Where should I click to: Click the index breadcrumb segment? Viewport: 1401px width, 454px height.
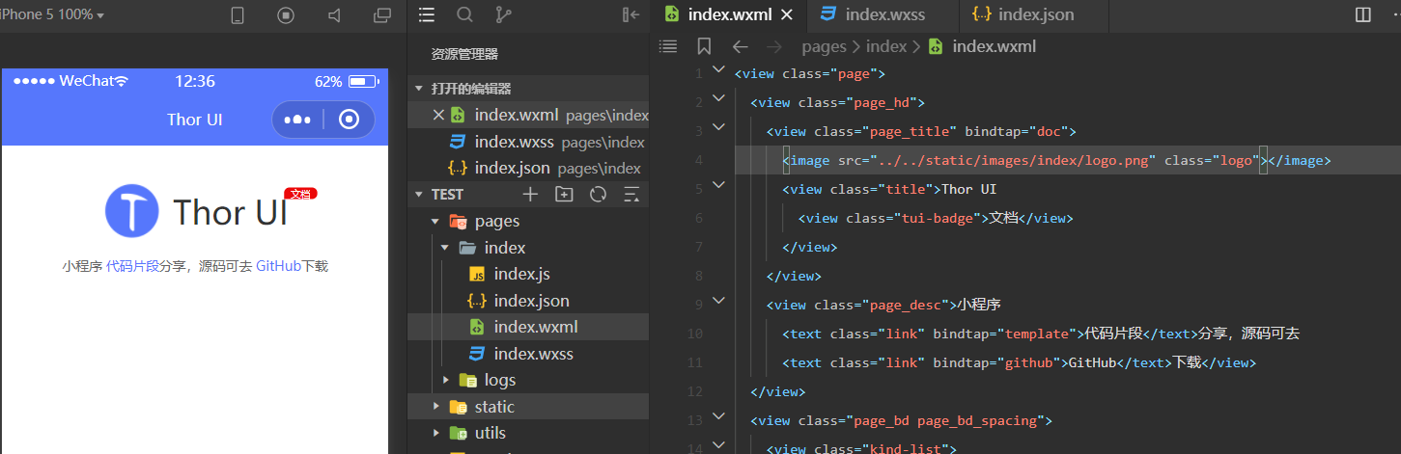[886, 46]
